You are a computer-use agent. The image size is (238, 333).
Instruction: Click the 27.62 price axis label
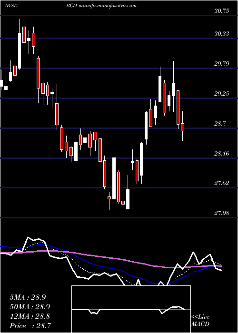click(x=222, y=183)
